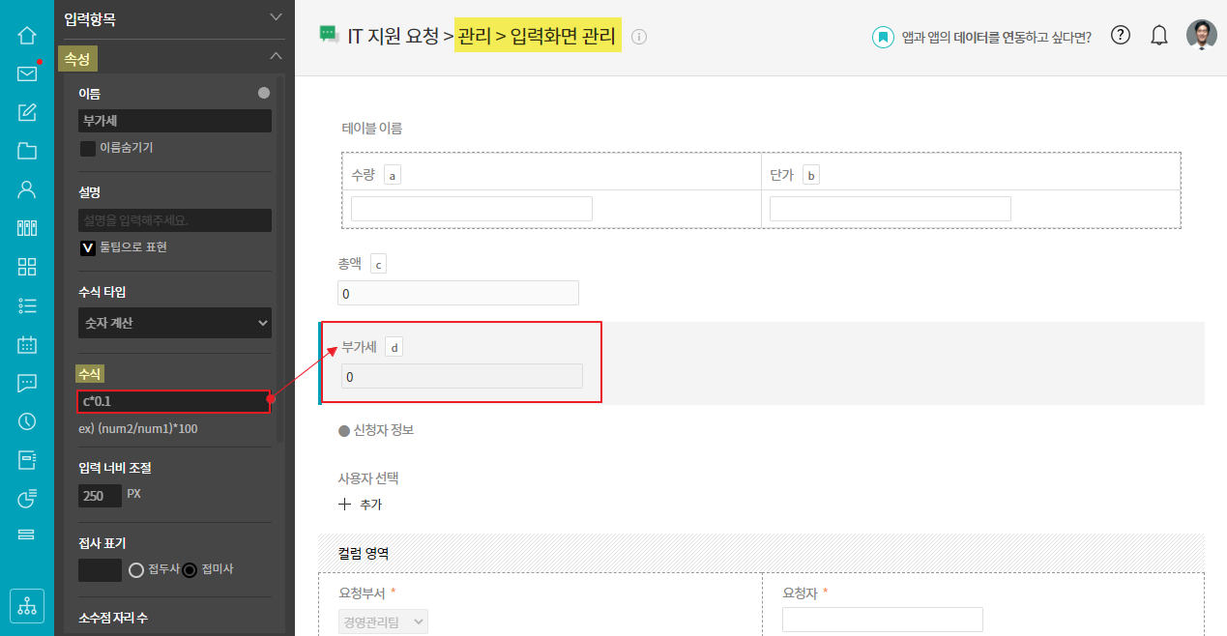Click the 수식 formula input field

point(173,401)
